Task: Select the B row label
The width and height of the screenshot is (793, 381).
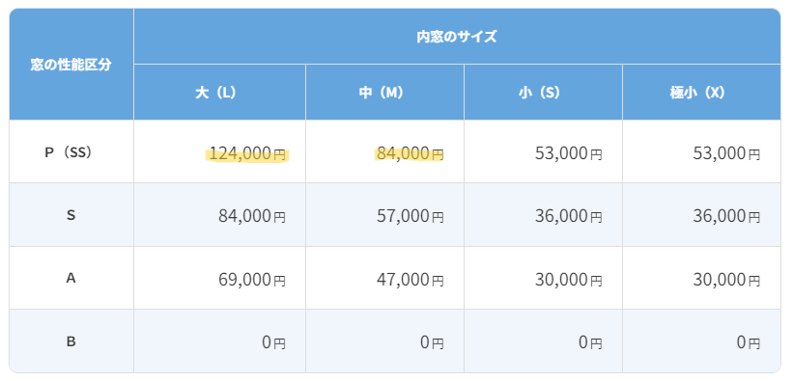Action: coord(71,341)
